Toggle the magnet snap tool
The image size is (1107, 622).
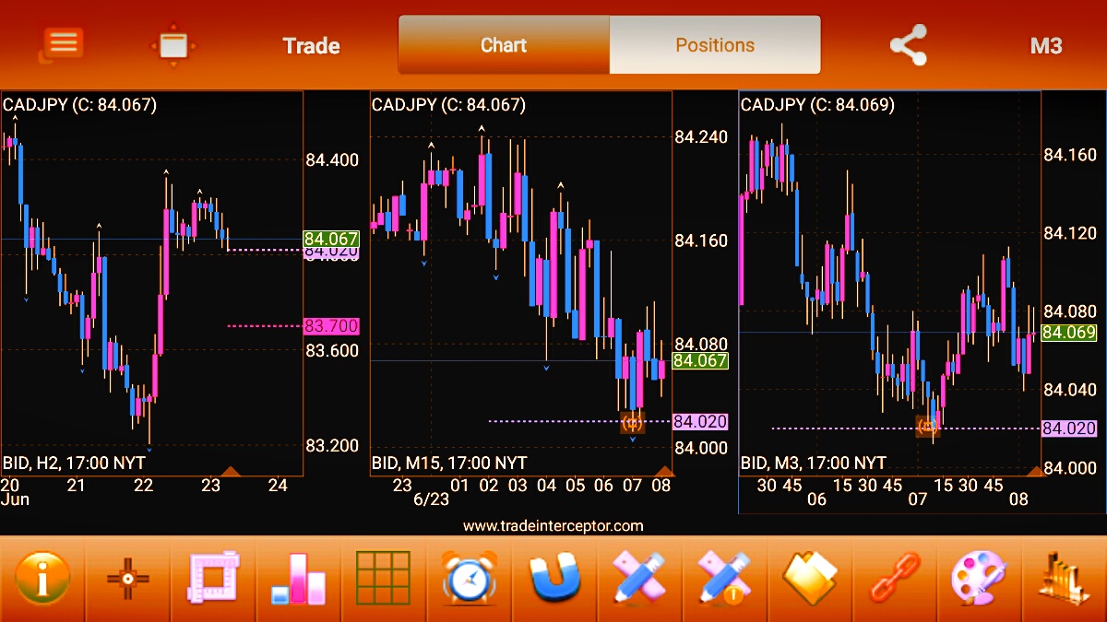pos(554,580)
